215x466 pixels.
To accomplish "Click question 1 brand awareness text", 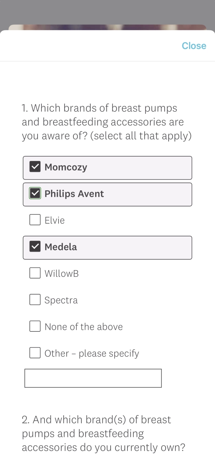I will click(107, 122).
